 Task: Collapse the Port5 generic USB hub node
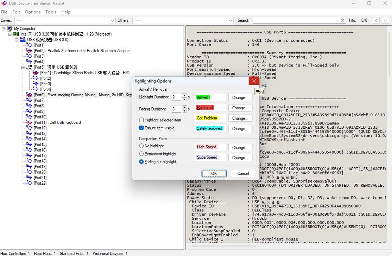click(23, 67)
